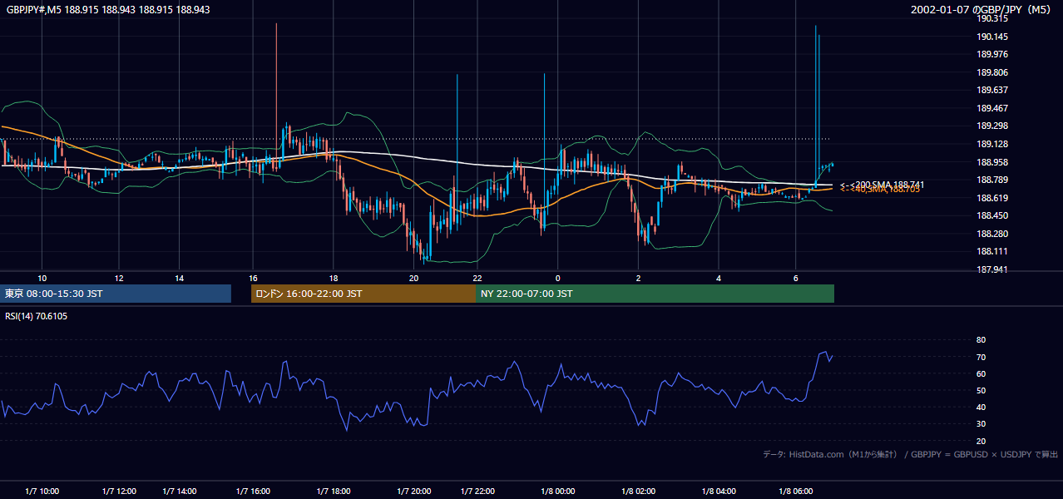Click price axis value 189.637
The height and width of the screenshot is (499, 1063).
point(992,90)
